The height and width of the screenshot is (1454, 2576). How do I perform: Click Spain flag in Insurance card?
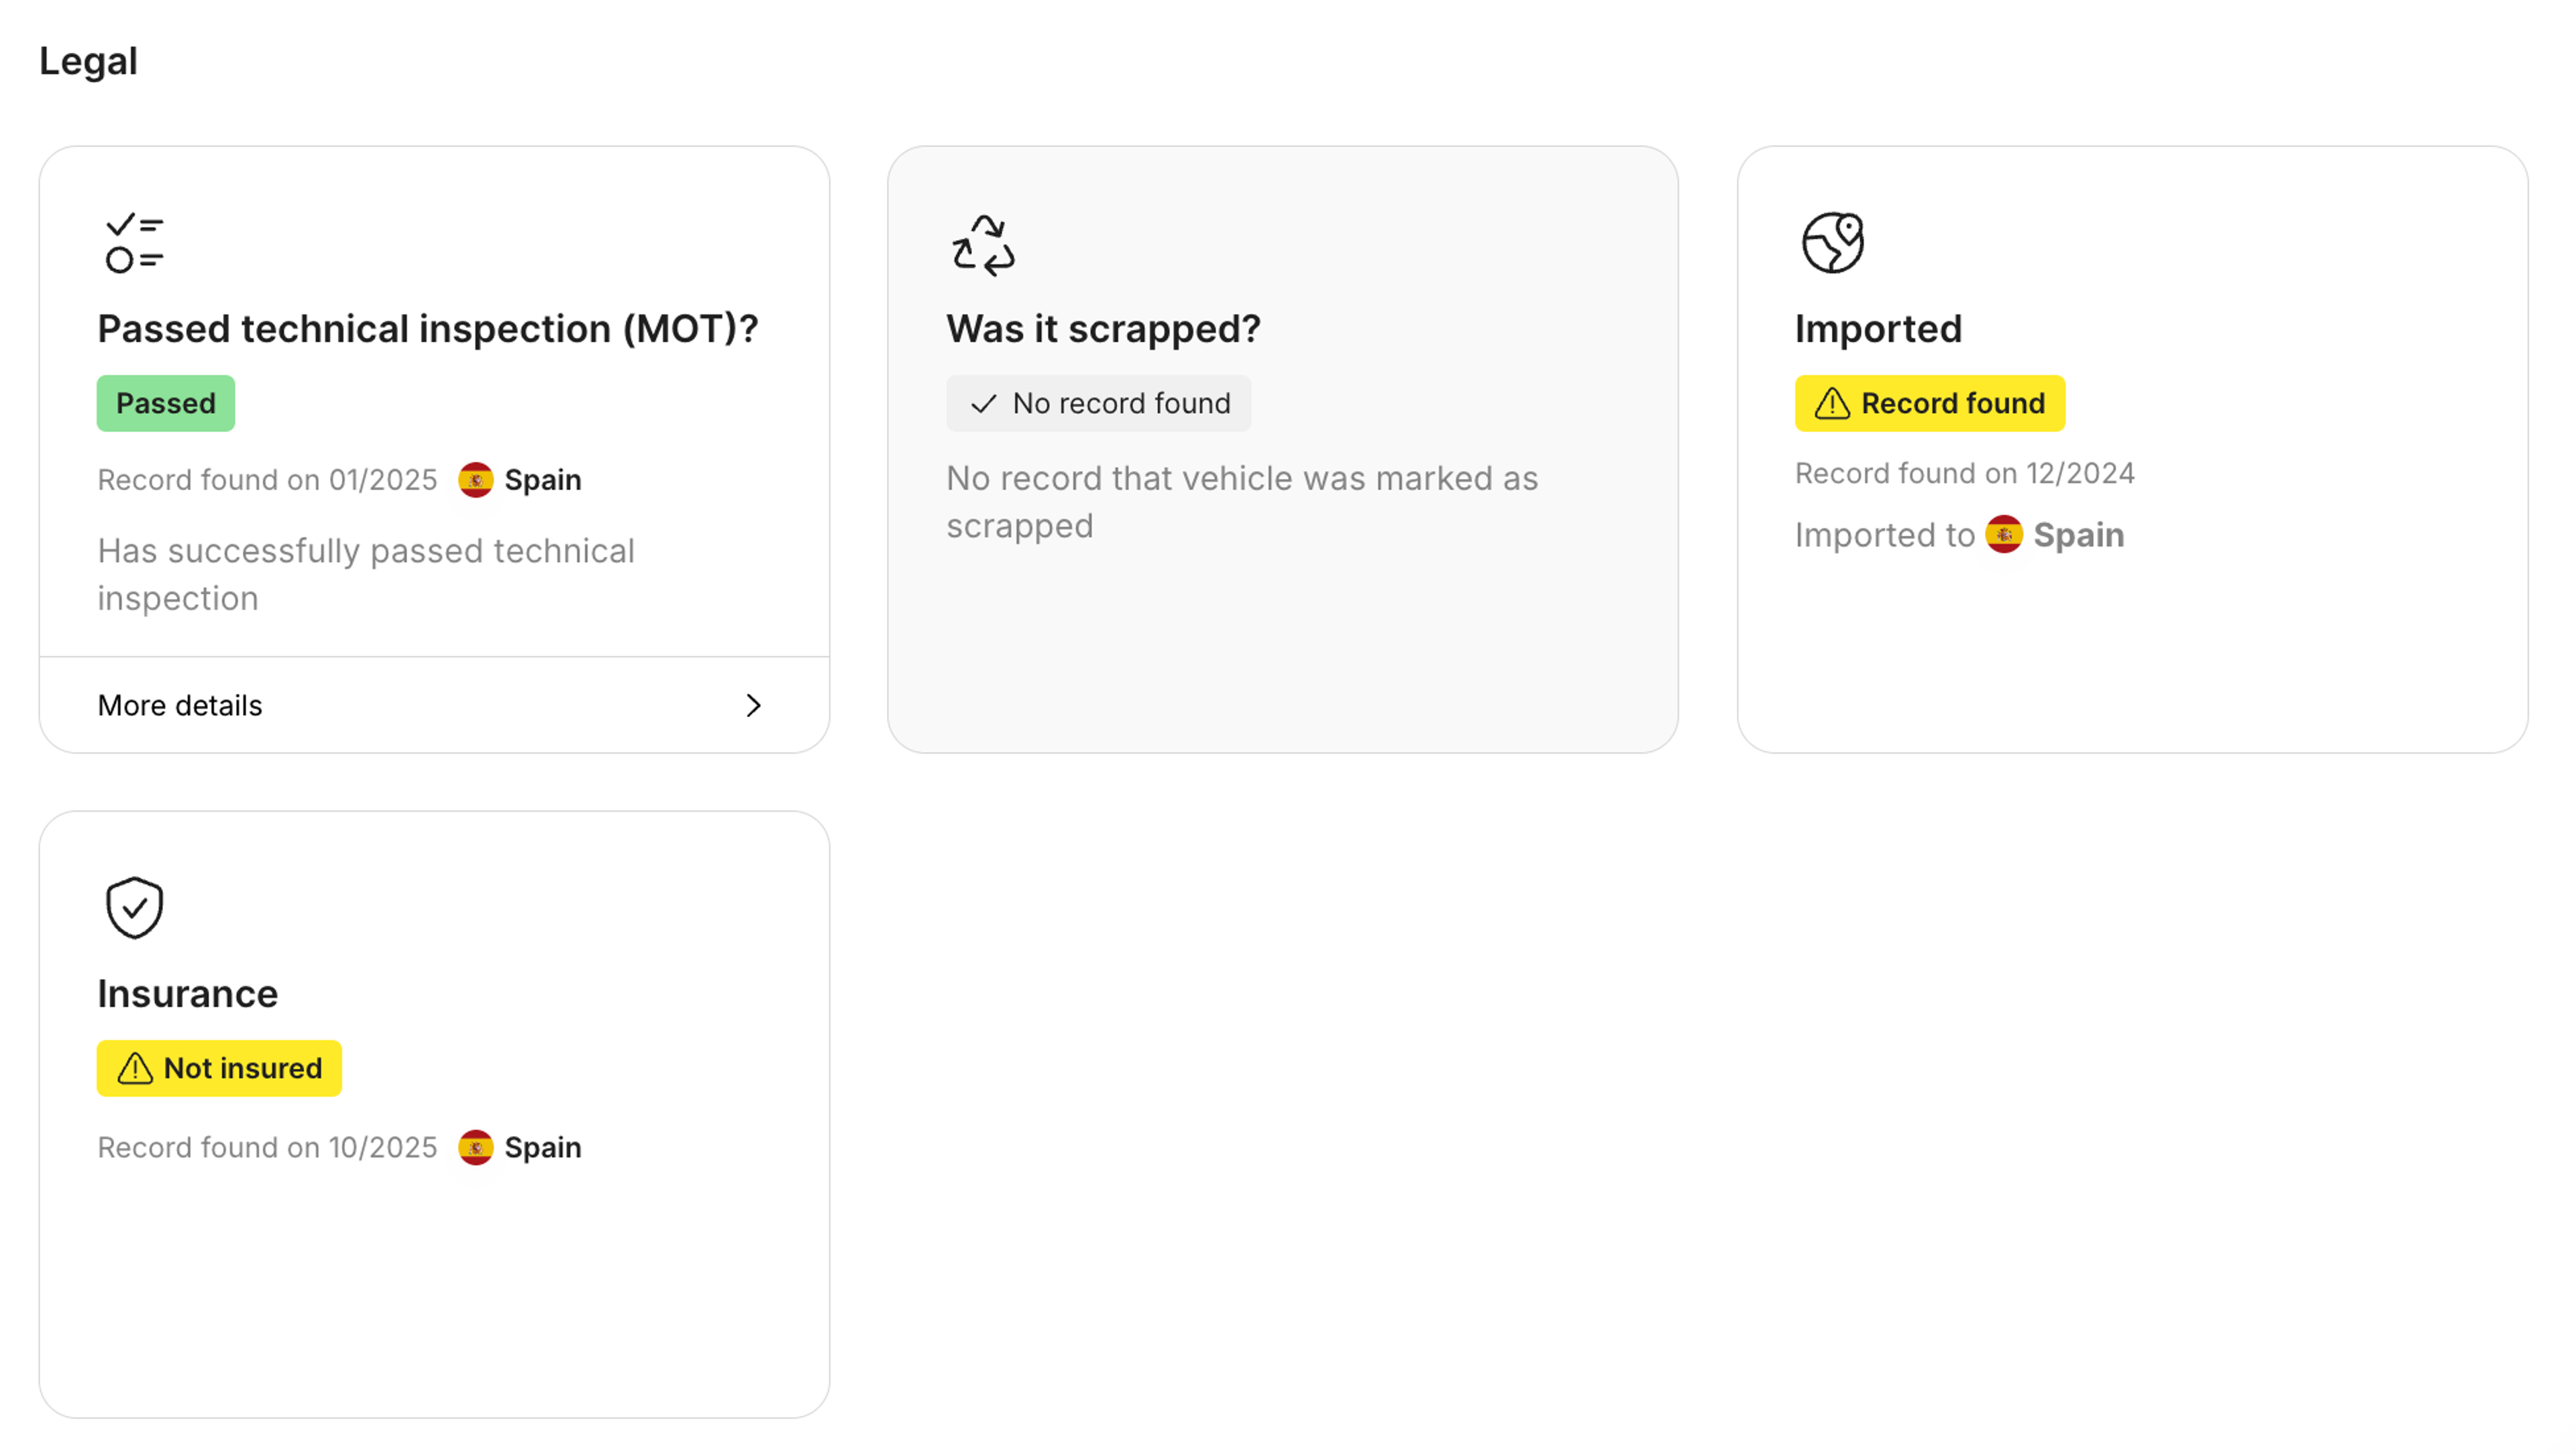click(476, 1147)
